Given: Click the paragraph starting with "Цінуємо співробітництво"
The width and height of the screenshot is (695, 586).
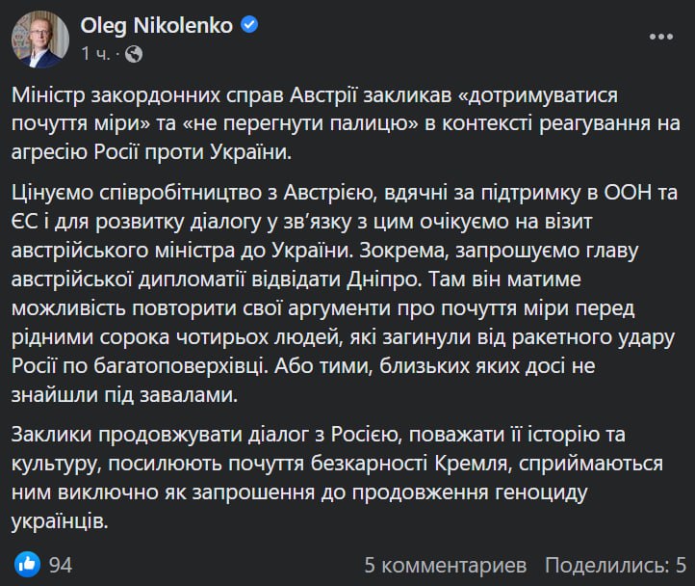Looking at the screenshot, I should point(347,286).
